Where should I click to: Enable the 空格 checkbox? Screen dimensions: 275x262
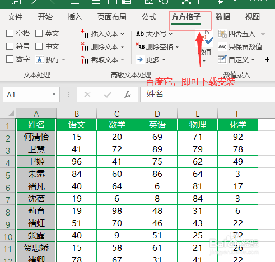tap(10, 34)
